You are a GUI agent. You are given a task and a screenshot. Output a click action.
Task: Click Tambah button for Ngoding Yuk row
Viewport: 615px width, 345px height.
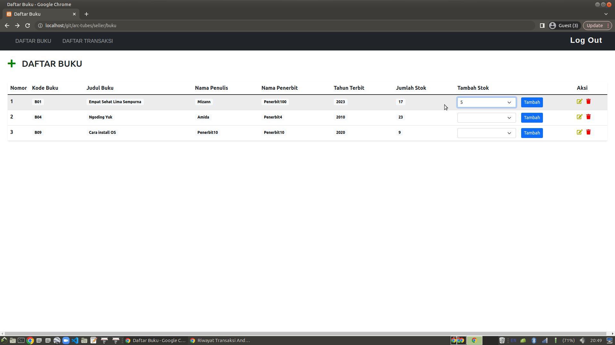click(532, 118)
